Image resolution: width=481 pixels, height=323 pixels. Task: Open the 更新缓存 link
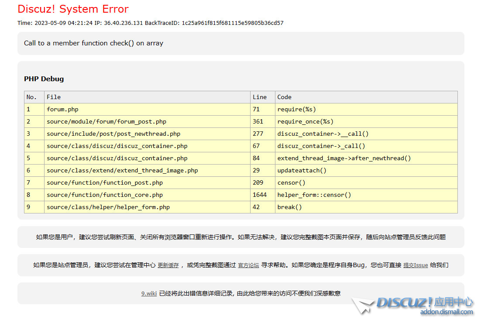click(x=168, y=265)
